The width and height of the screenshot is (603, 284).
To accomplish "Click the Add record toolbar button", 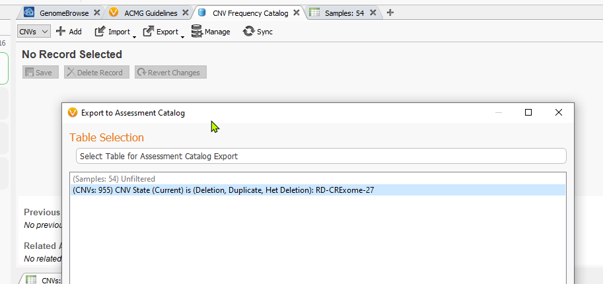I will tap(69, 32).
